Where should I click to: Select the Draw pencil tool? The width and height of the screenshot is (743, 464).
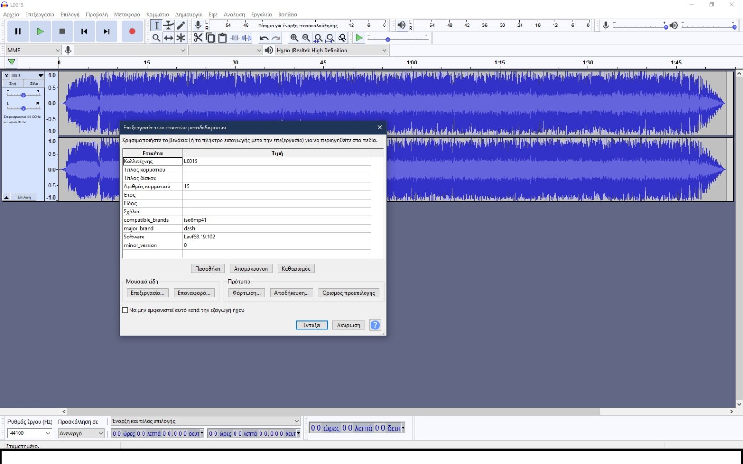tap(181, 26)
